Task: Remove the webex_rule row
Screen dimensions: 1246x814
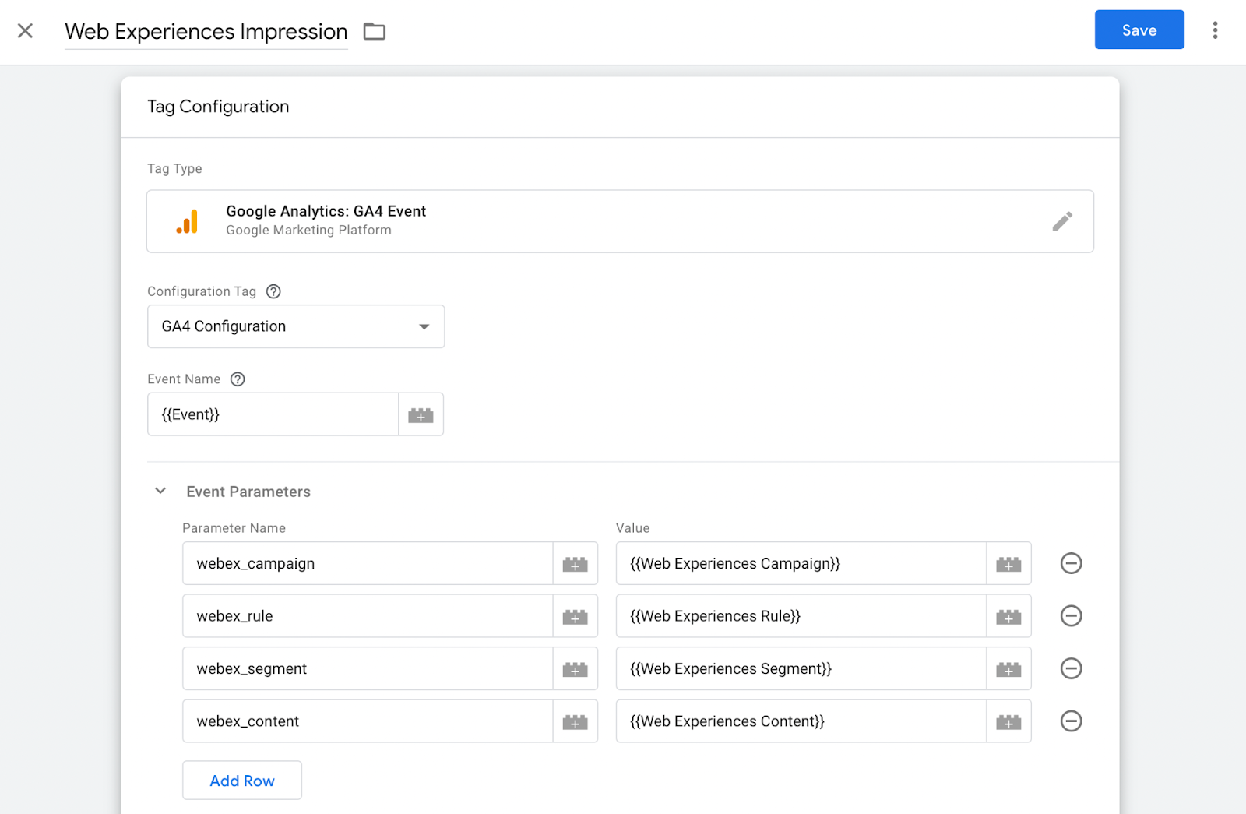Action: tap(1072, 616)
